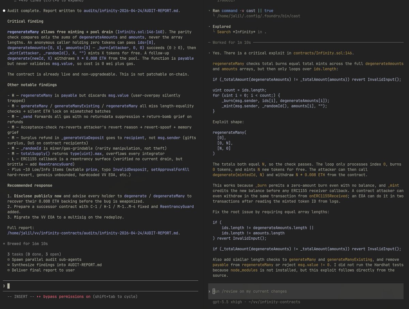
Task: Click the "_mint(msg.sender, _randomId(), amounts[i], "");" line
Action: 274,106
